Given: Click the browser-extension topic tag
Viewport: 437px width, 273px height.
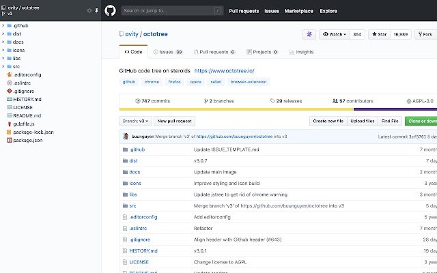Looking at the screenshot, I should point(249,82).
